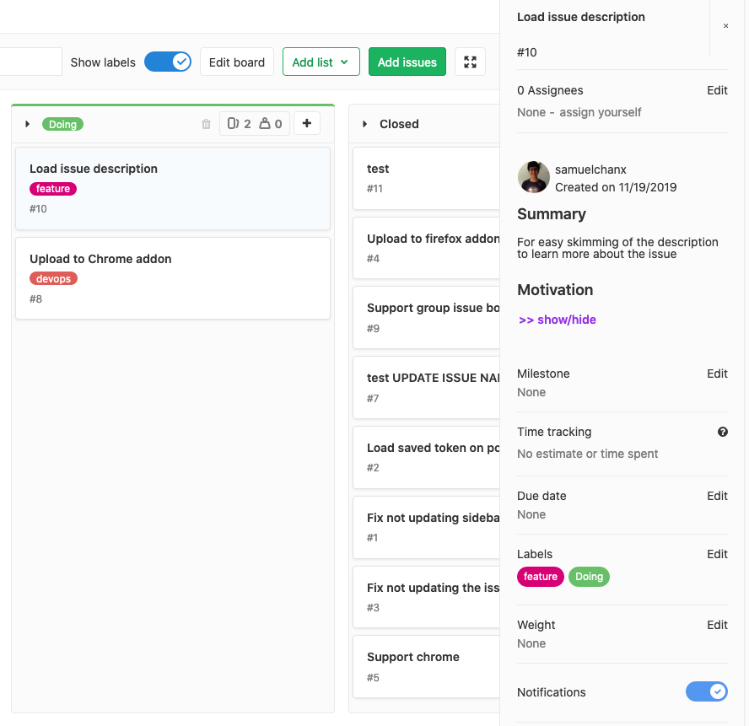Edit the Due date field
Screen dimensions: 749x726
[717, 496]
